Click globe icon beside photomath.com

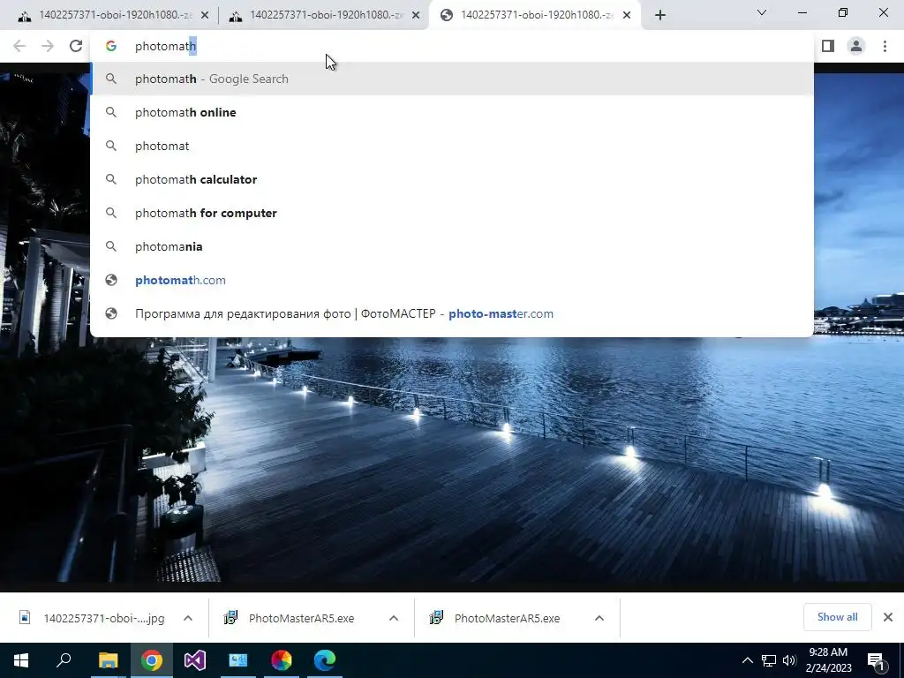click(x=111, y=280)
